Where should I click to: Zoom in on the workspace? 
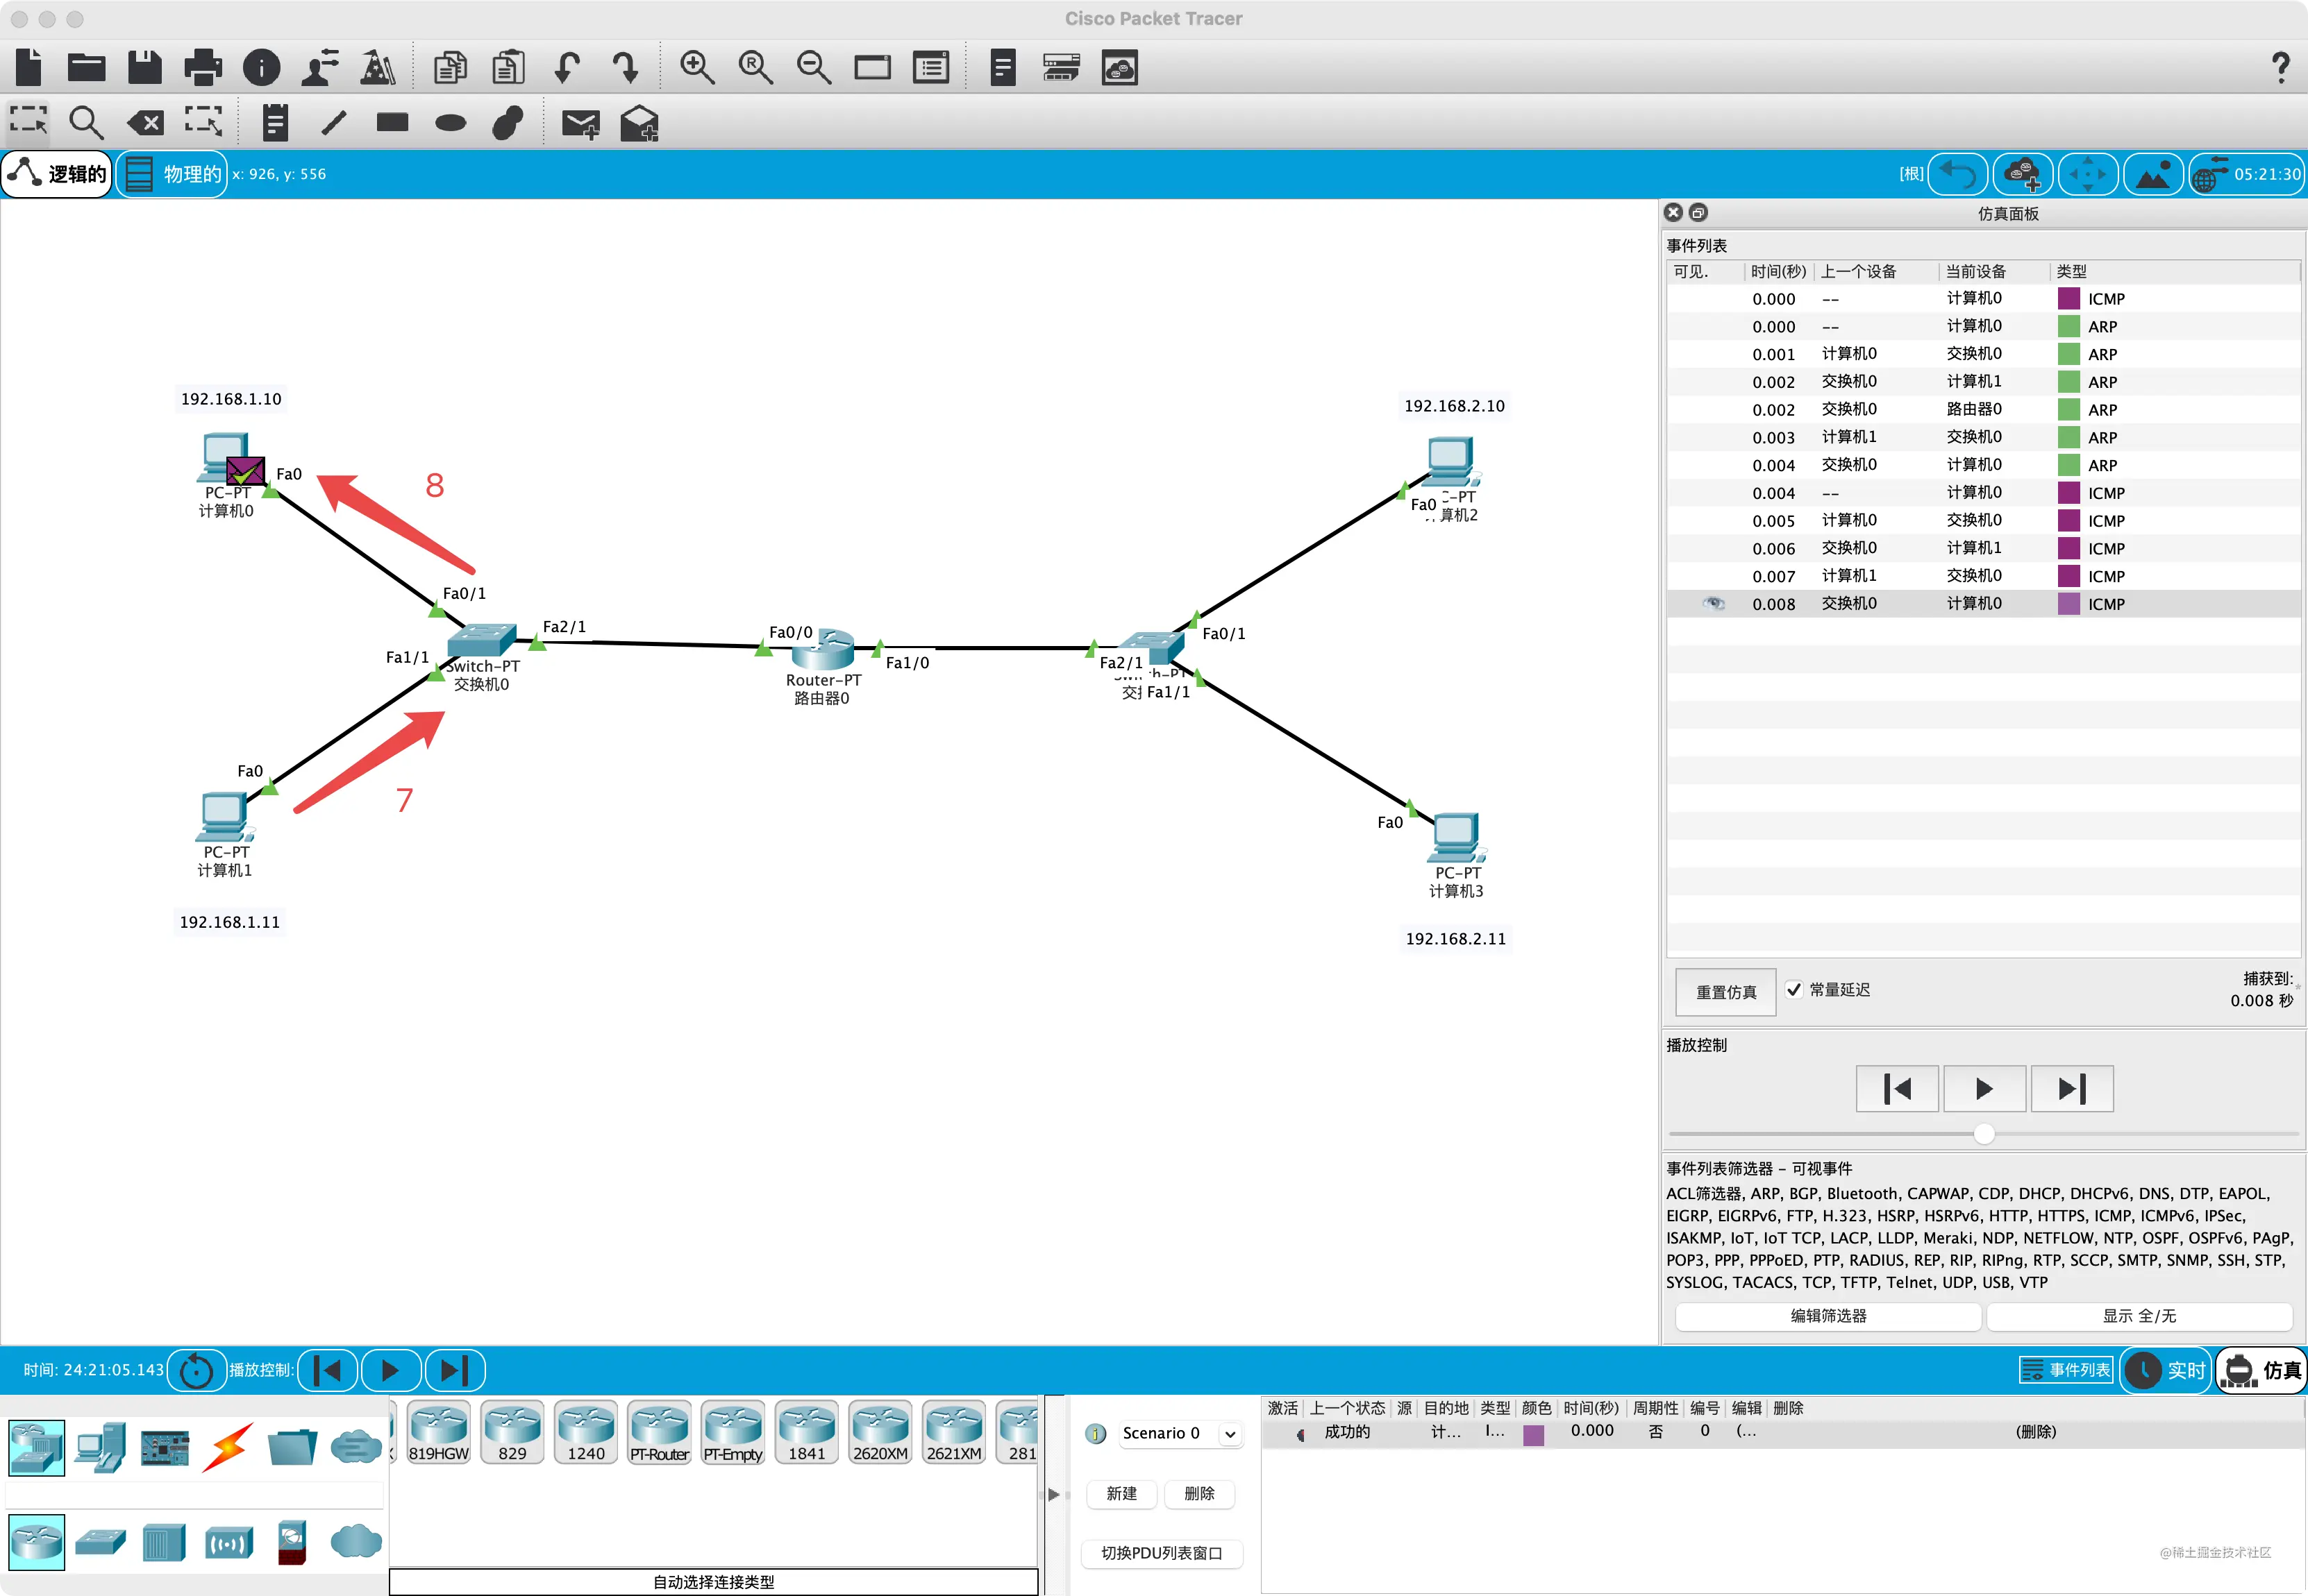coord(697,67)
